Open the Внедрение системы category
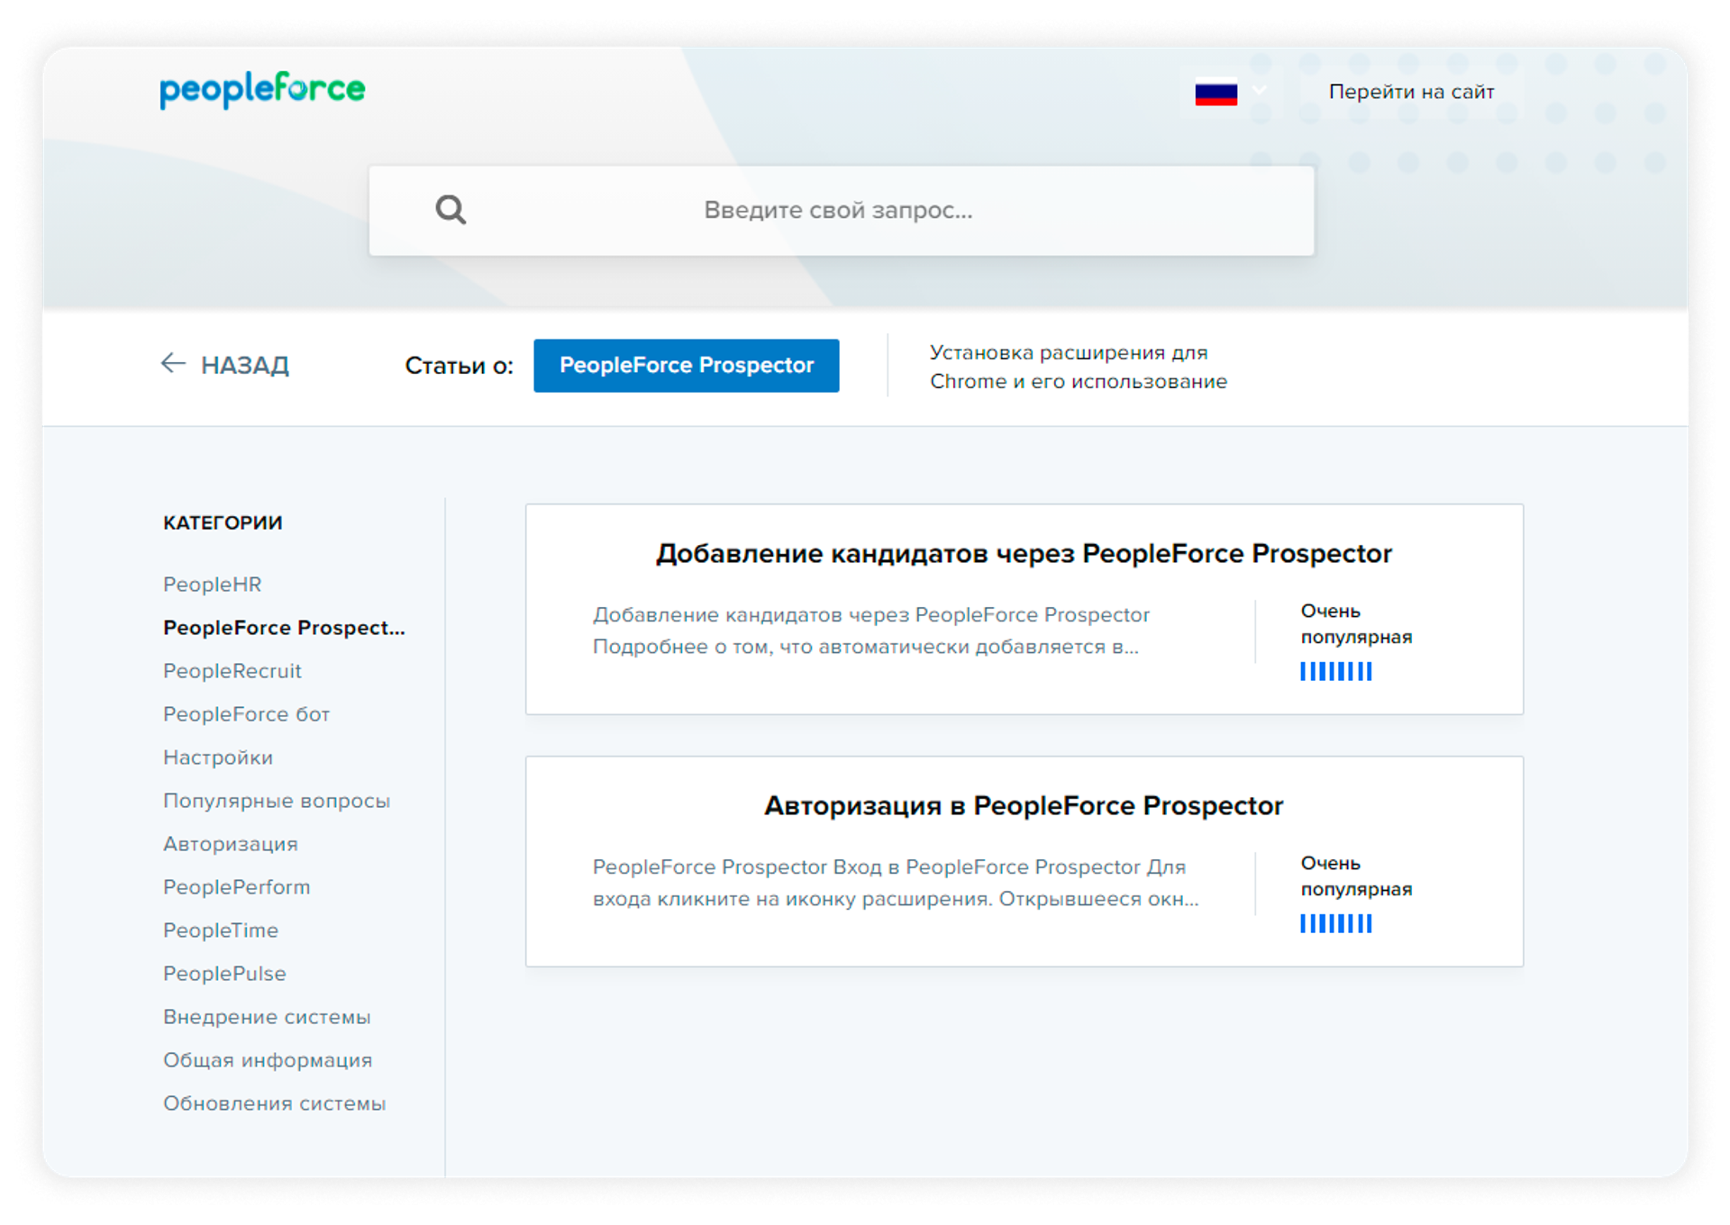The image size is (1730, 1225). tap(267, 1017)
